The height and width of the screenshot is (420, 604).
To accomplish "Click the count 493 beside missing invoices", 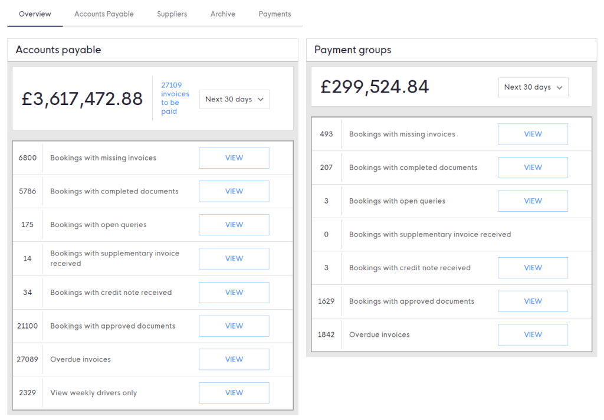I will (326, 134).
